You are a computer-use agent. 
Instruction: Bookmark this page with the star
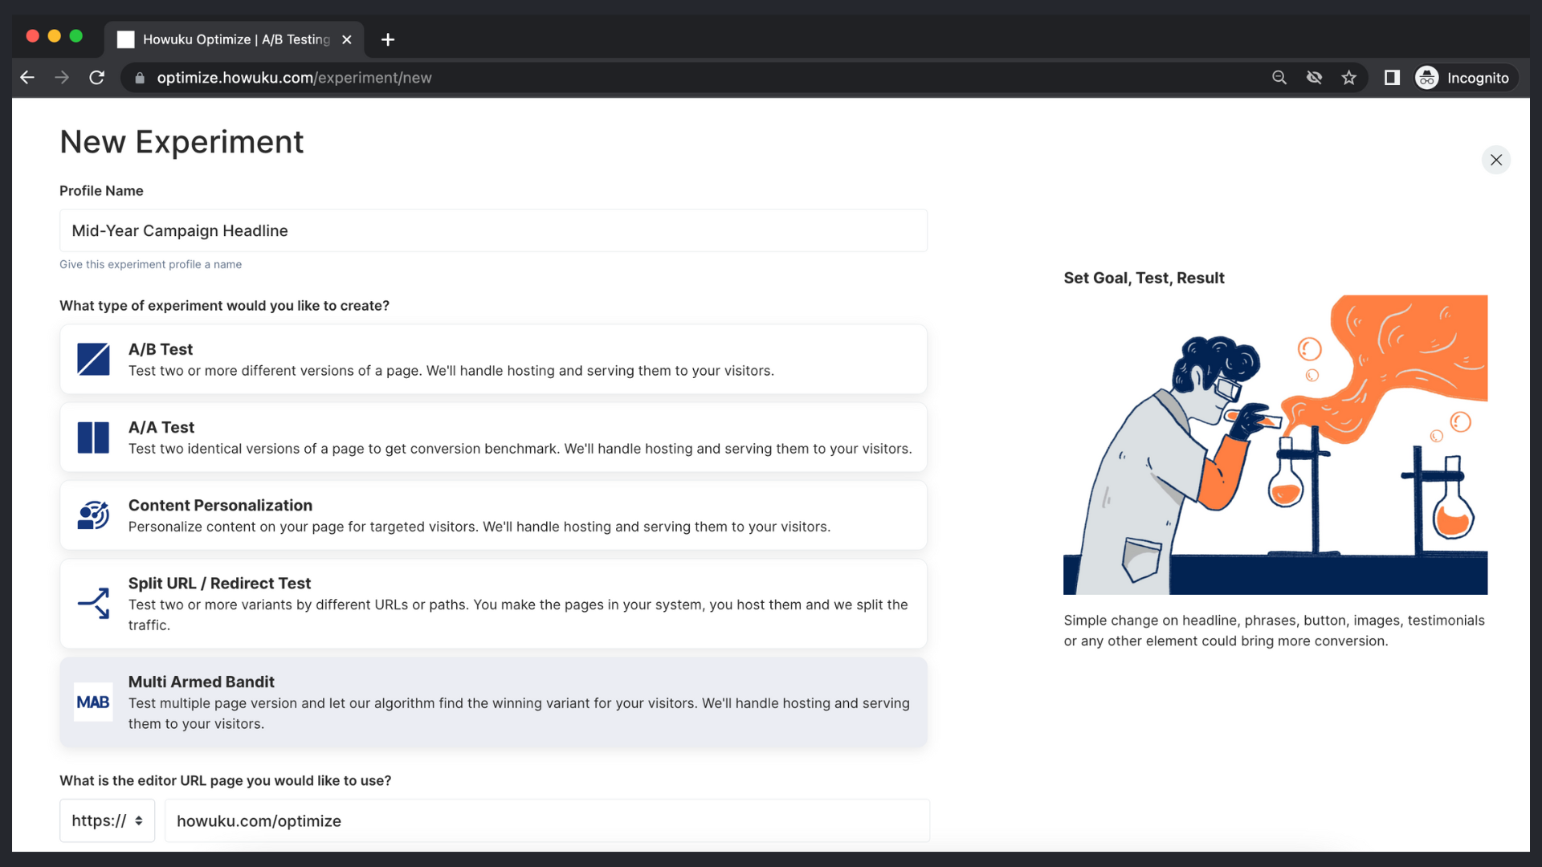pos(1348,78)
